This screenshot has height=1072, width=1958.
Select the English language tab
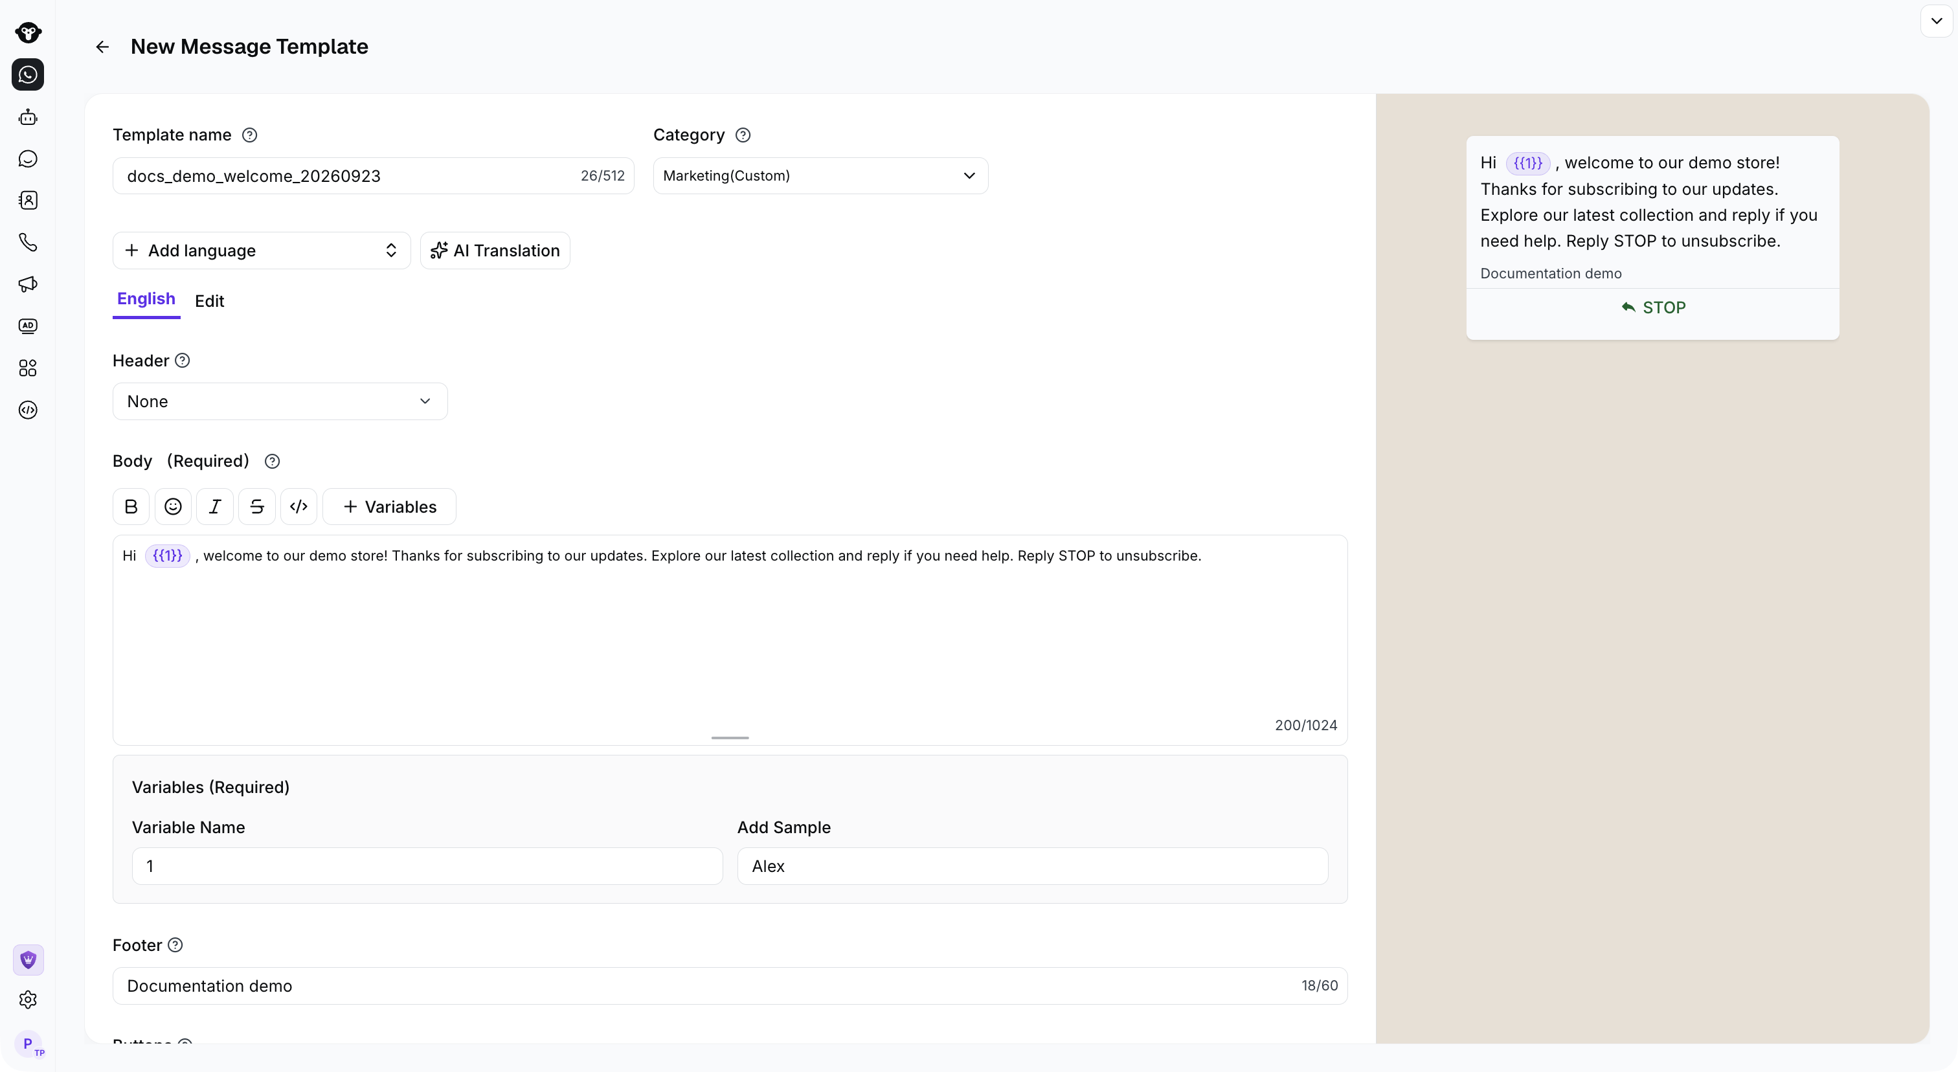(146, 299)
